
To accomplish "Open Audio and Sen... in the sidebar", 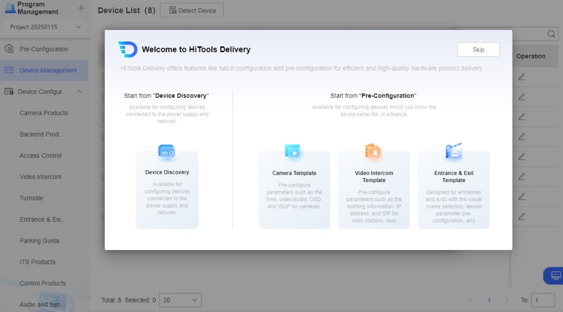I will pyautogui.click(x=43, y=305).
